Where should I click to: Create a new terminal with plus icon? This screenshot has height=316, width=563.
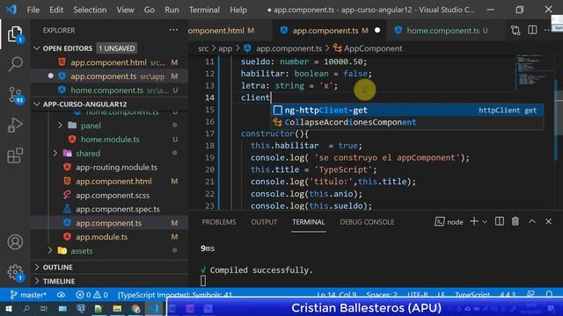coord(474,221)
